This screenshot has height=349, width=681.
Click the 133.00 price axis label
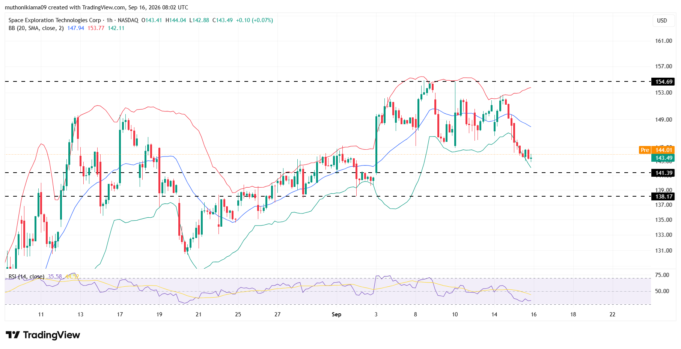coord(664,235)
